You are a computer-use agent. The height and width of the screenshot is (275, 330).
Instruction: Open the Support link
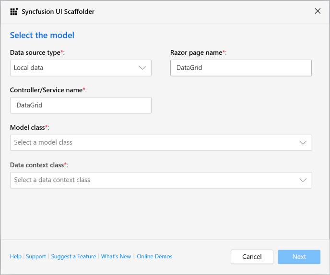click(x=36, y=257)
